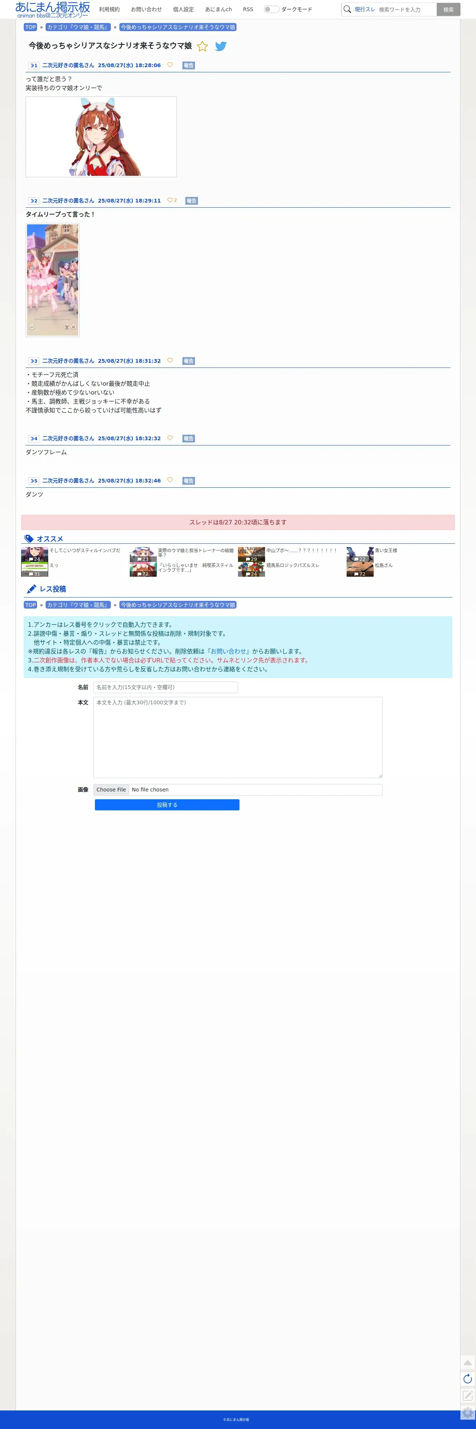Click the thumbnail of thread 中山ブボ〜
This screenshot has width=476, height=1429.
click(251, 554)
